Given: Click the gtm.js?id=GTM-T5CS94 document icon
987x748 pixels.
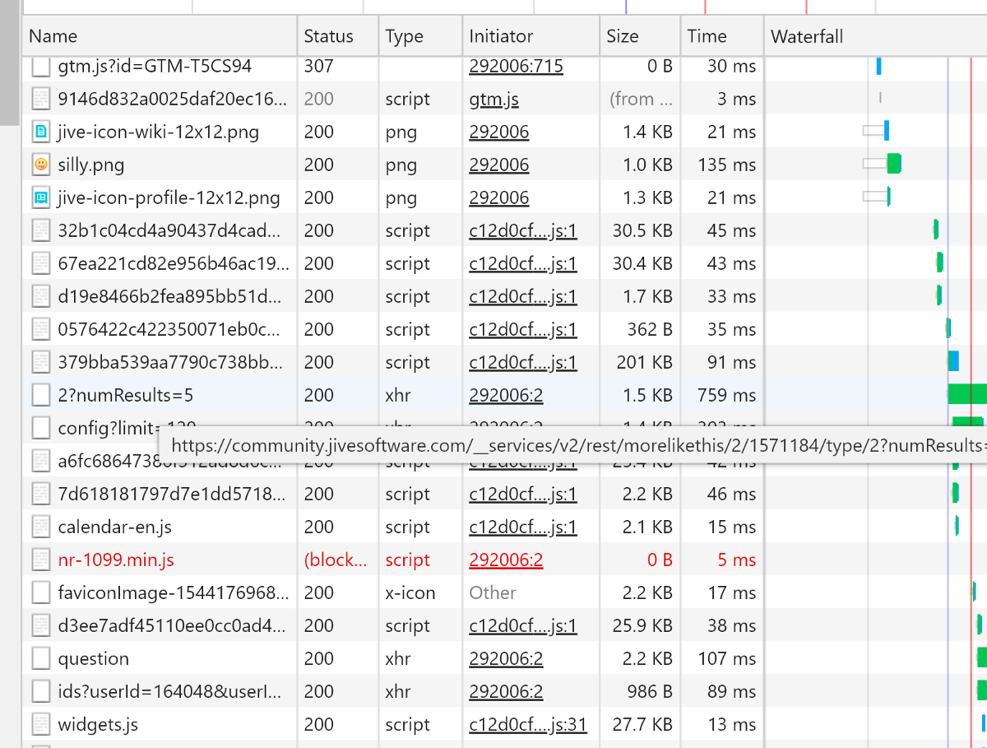Looking at the screenshot, I should tap(41, 67).
